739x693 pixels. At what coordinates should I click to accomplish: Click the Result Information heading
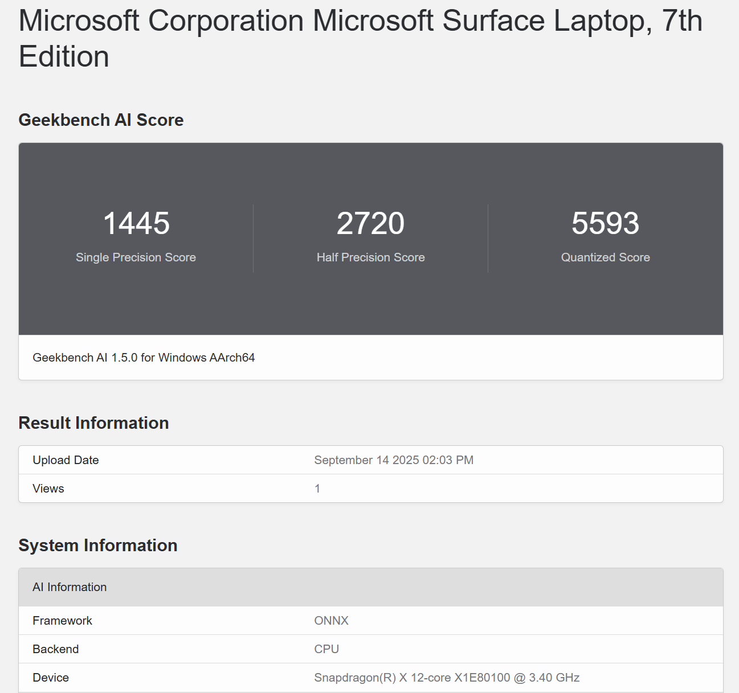(x=93, y=423)
